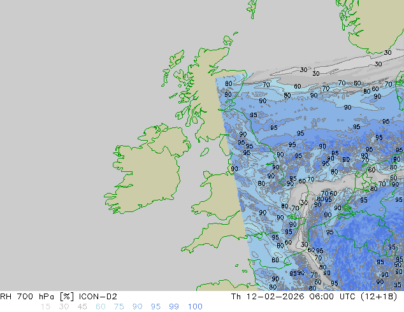Select the 90 value in the bottom color legend
This screenshot has height=312, width=404.
[137, 307]
